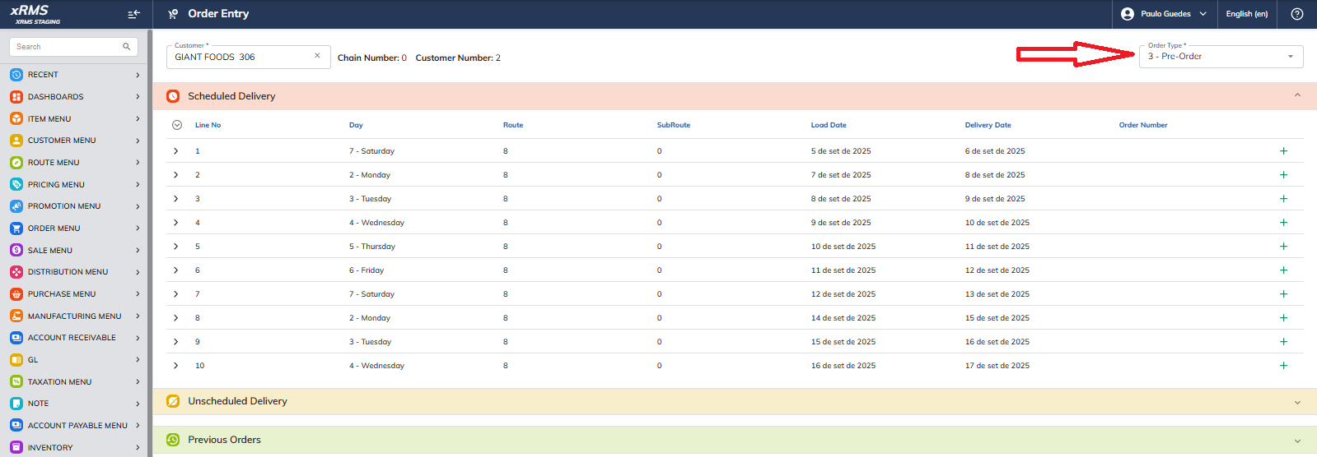Sort by the Day column header
This screenshot has height=457, width=1317.
[x=356, y=125]
